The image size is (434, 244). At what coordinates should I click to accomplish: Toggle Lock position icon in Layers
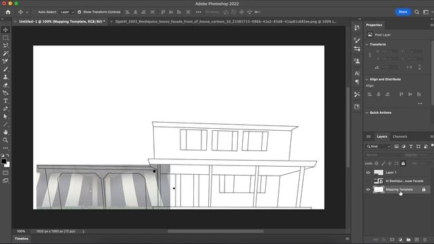(x=390, y=163)
